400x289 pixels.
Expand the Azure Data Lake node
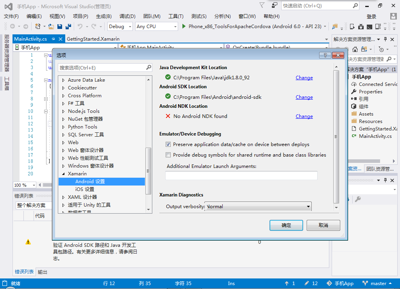coord(63,80)
